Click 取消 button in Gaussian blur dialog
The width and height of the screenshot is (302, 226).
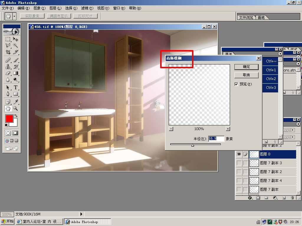coord(246,75)
